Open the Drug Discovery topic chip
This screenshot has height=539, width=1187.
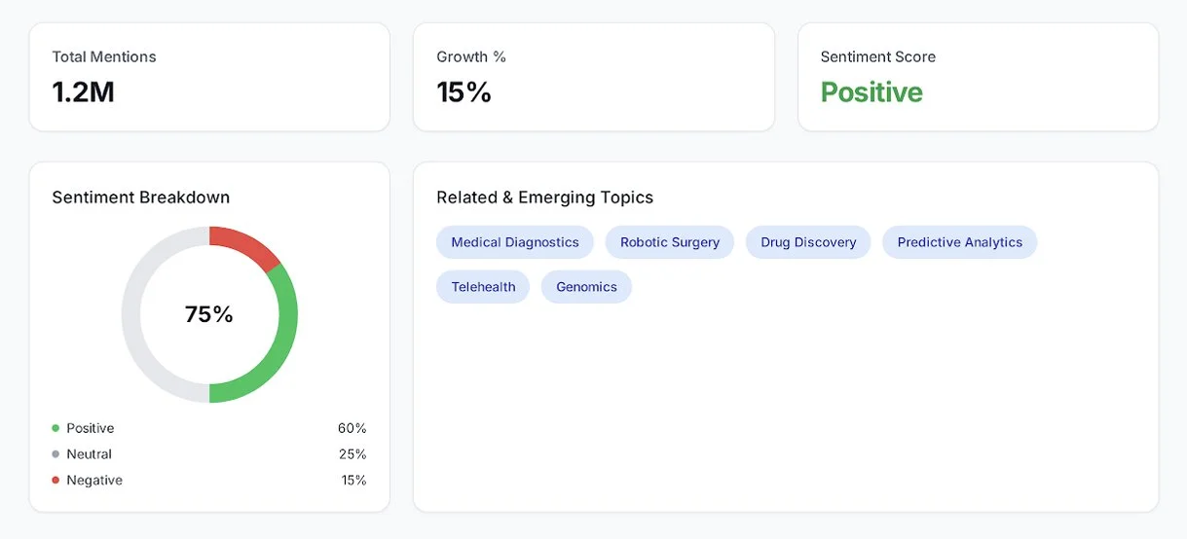tap(808, 242)
